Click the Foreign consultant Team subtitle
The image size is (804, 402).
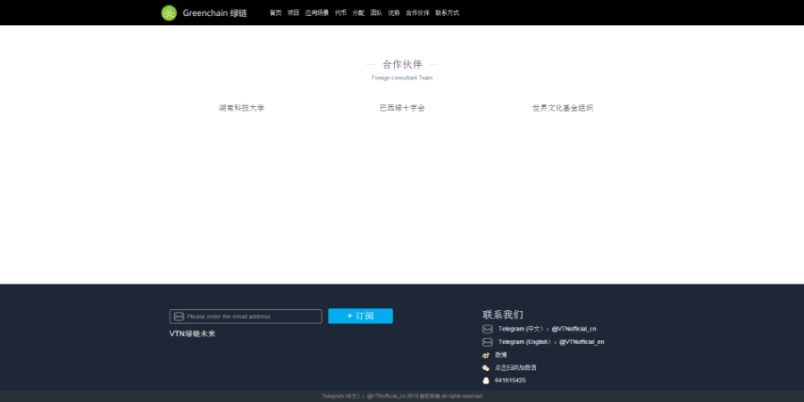pos(402,78)
